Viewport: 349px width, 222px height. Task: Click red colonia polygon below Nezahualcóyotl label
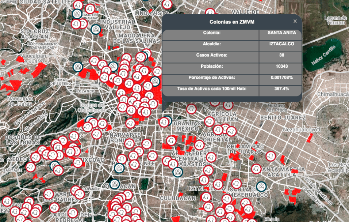pyautogui.click(x=310, y=138)
